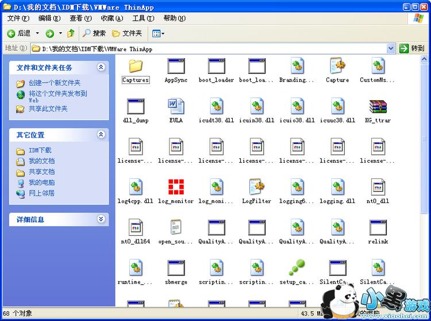Select the nt0_dll64 file icon

pos(136,227)
